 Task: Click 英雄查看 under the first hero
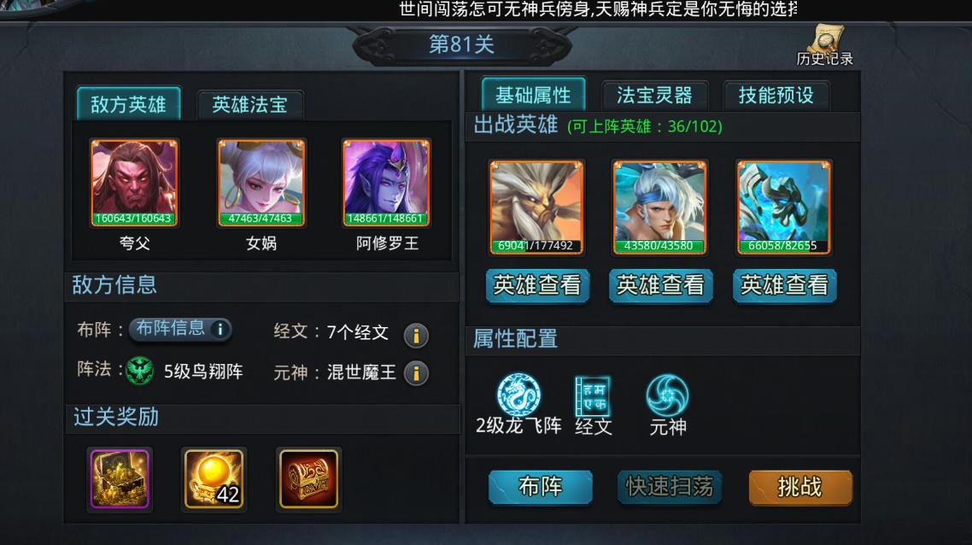(x=537, y=286)
